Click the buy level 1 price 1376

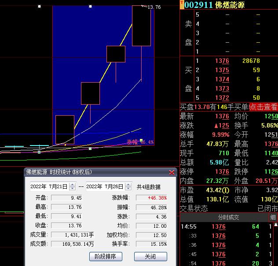222,61
